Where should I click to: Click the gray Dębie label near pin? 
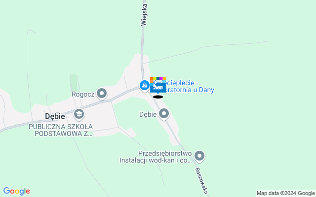[148, 114]
